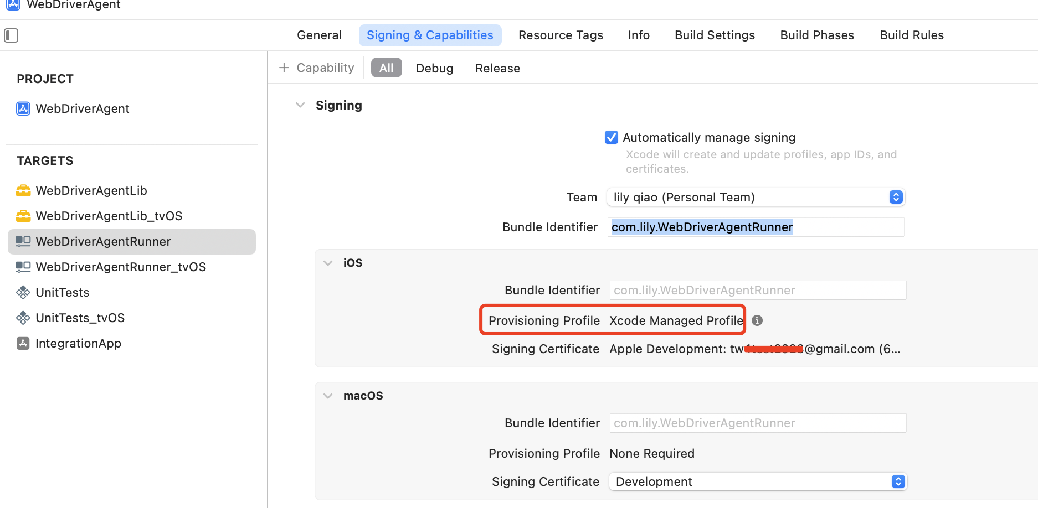Click the WebDriverAgentLib toolbox icon
The image size is (1038, 508).
click(23, 190)
